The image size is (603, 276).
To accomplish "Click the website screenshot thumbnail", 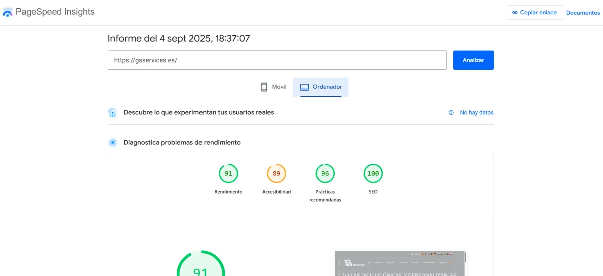I will click(x=400, y=262).
